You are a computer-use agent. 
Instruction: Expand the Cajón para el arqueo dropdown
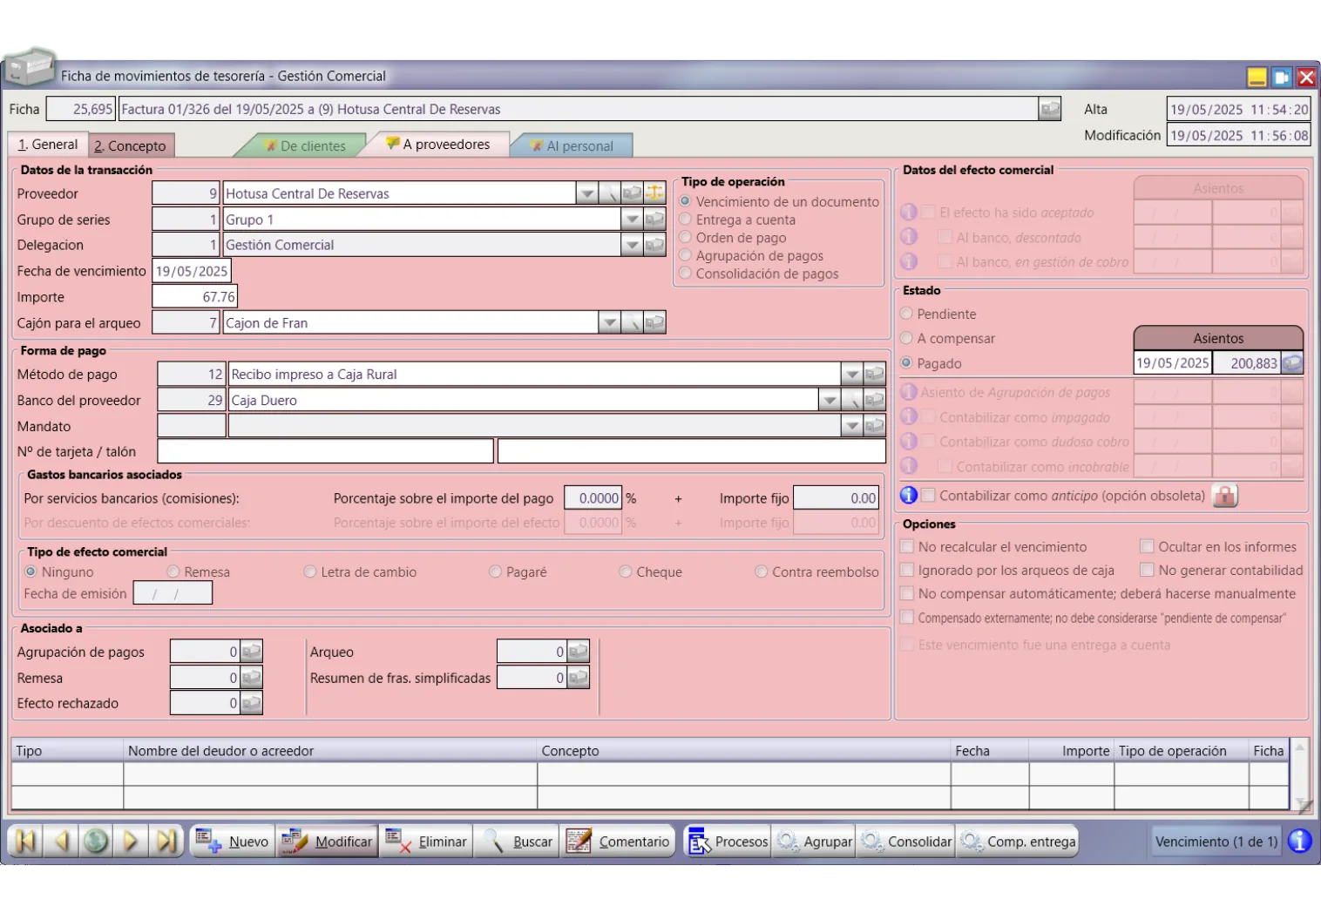tap(609, 323)
